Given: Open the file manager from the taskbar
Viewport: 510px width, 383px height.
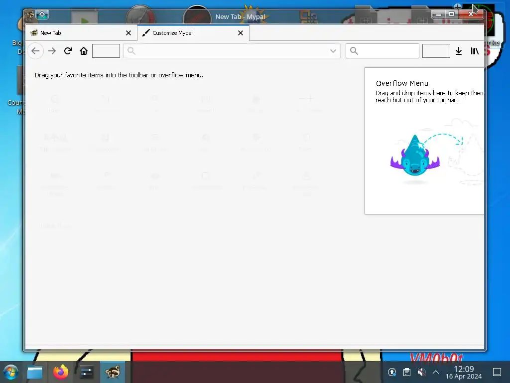Looking at the screenshot, I should pyautogui.click(x=35, y=372).
